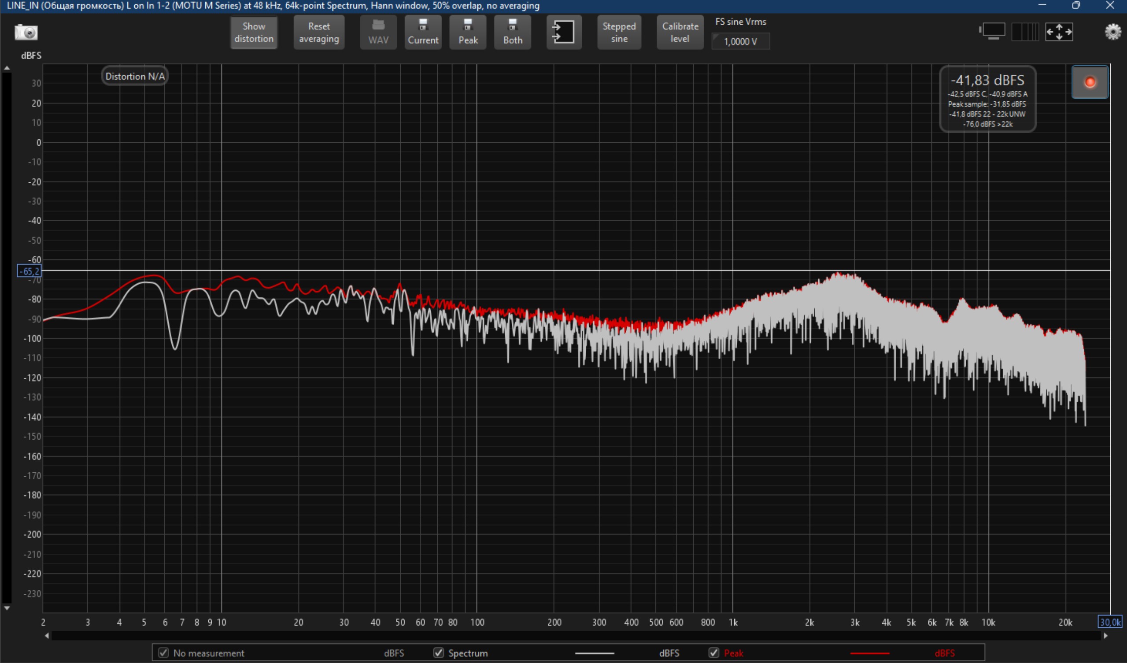This screenshot has height=663, width=1127.
Task: Open the Stepped sine dialog
Action: coord(618,32)
